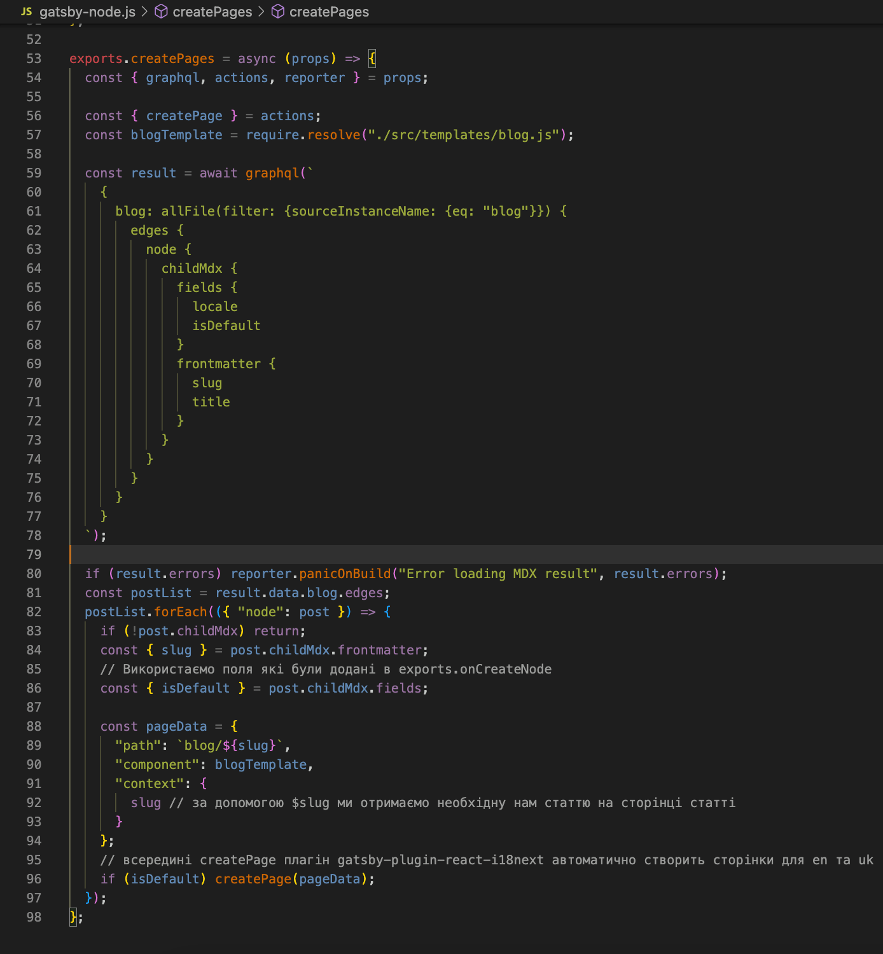Click 'reporter' in destructuring on line 54
The image size is (883, 954).
[x=315, y=78]
